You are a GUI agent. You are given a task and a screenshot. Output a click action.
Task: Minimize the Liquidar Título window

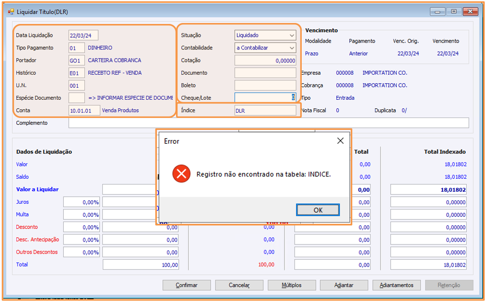pyautogui.click(x=437, y=12)
